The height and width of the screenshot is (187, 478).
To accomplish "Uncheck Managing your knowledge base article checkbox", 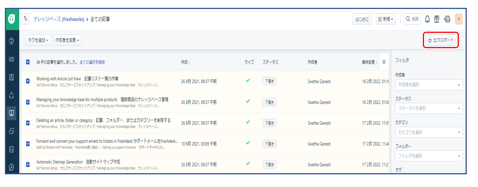I will 28,102.
